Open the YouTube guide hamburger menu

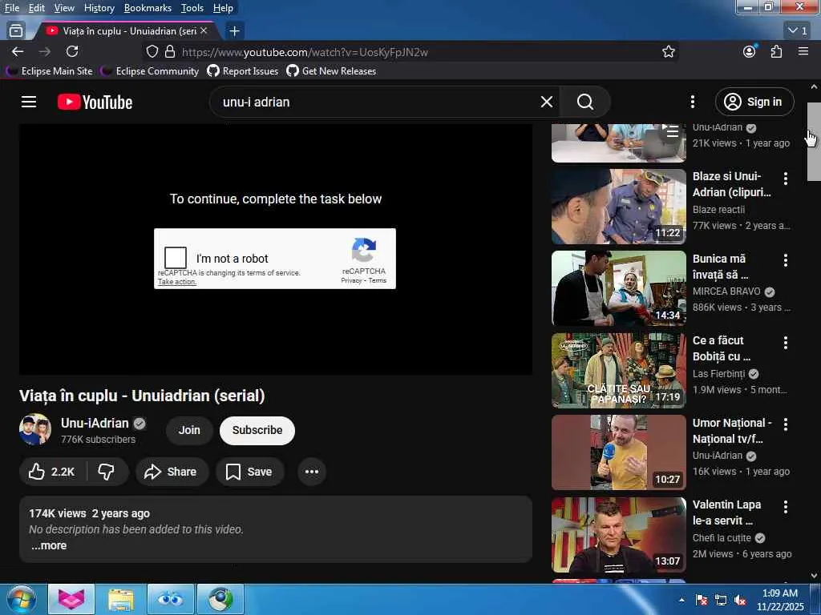(29, 102)
